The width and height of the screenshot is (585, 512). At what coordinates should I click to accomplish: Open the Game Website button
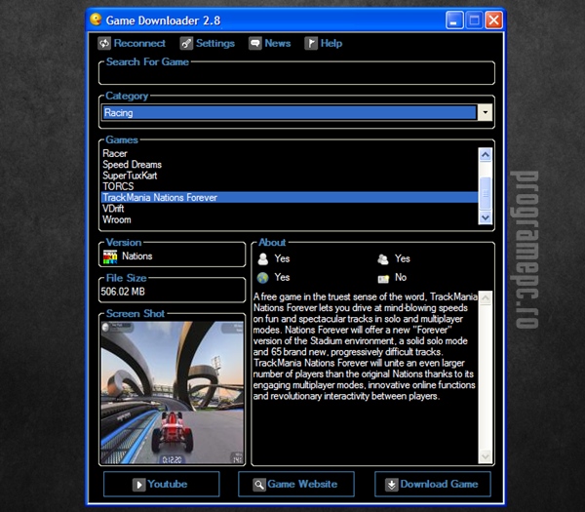[x=296, y=484]
